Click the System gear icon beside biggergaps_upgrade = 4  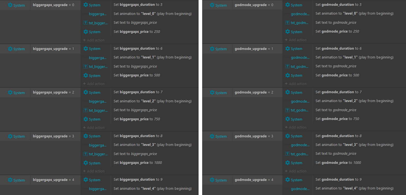(10, 180)
